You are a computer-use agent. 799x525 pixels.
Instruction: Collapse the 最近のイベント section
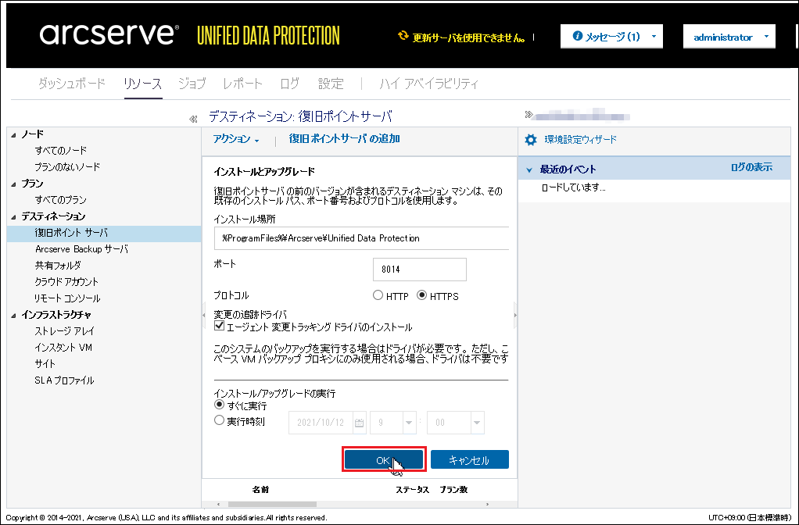pyautogui.click(x=529, y=170)
